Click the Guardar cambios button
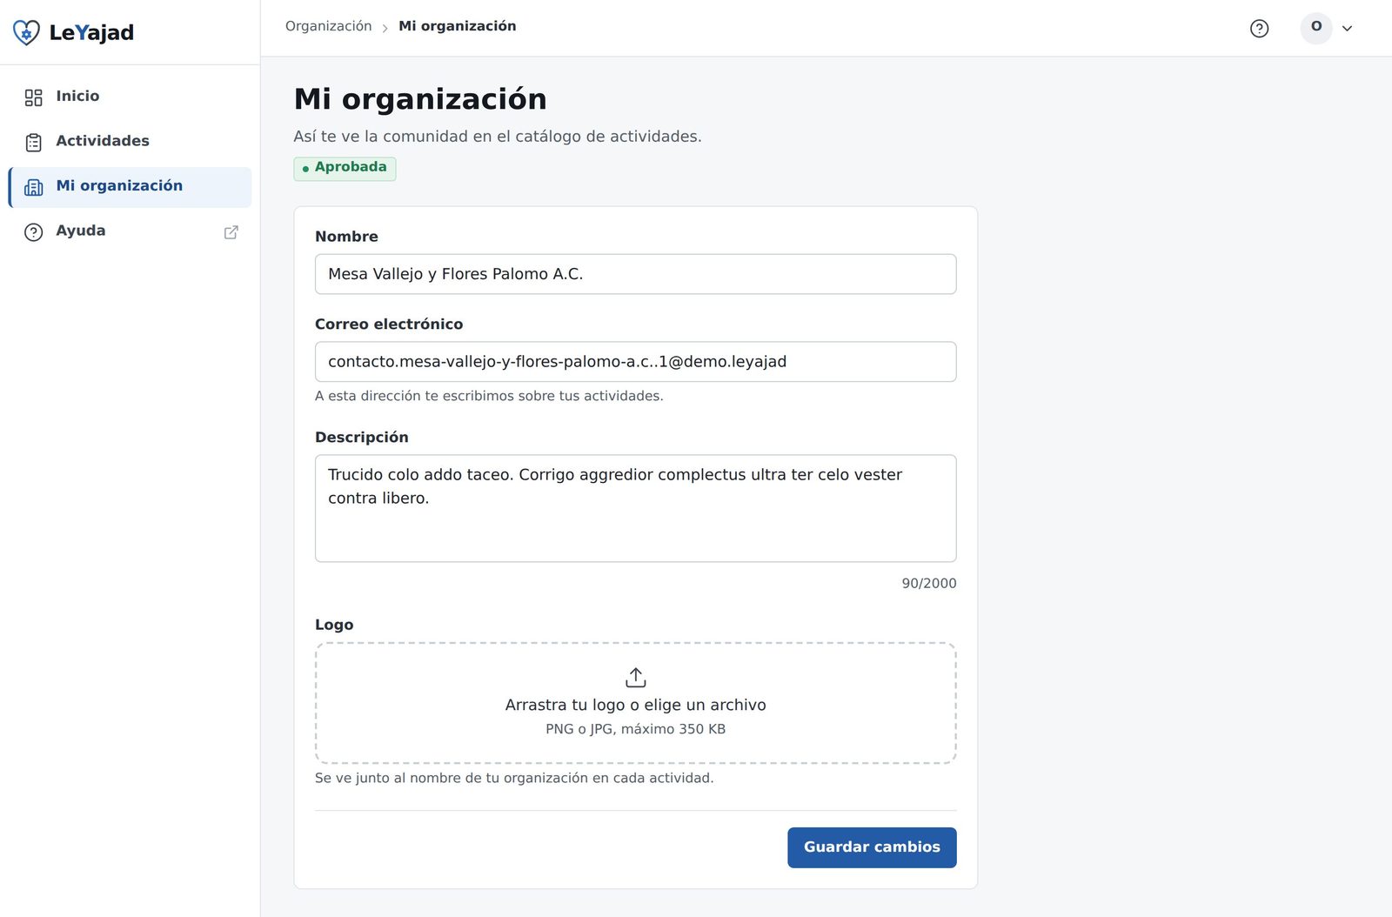1392x917 pixels. pyautogui.click(x=872, y=847)
